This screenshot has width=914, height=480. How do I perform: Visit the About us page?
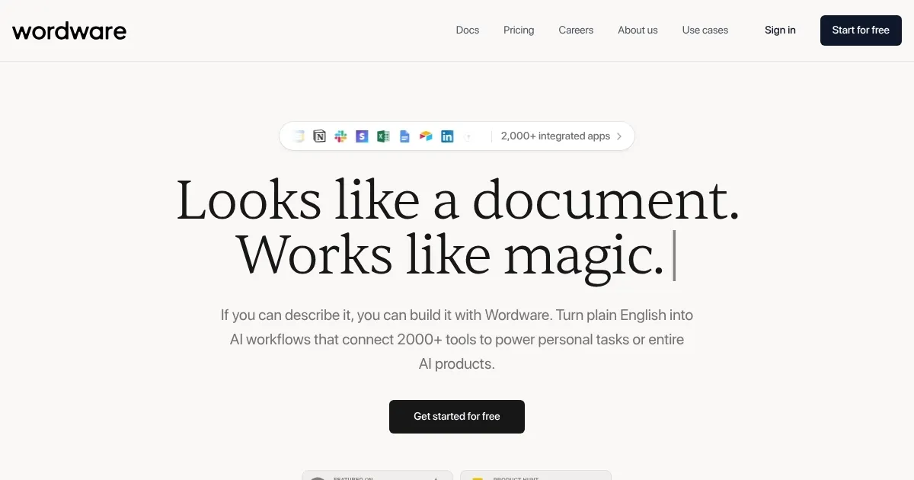(x=638, y=30)
